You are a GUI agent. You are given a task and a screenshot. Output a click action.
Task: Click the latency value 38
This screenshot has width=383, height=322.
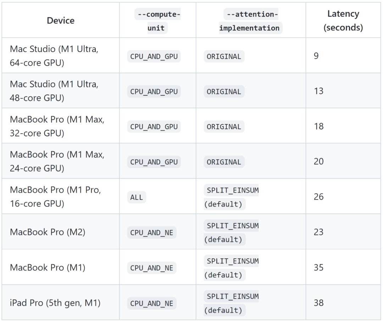click(318, 303)
